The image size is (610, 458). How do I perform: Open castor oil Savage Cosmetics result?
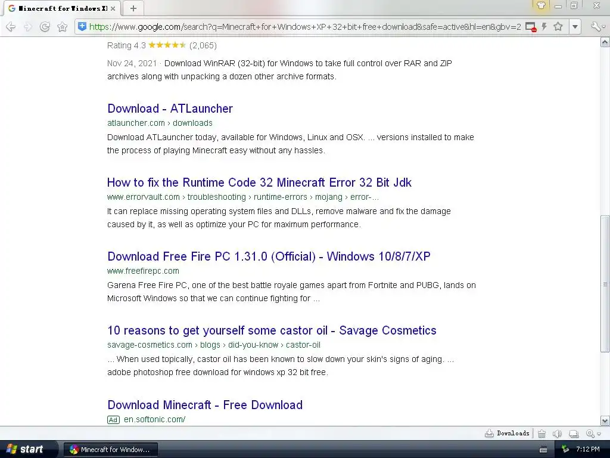point(272,330)
